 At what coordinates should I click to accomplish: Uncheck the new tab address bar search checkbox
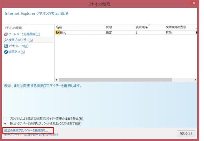(x=5, y=124)
